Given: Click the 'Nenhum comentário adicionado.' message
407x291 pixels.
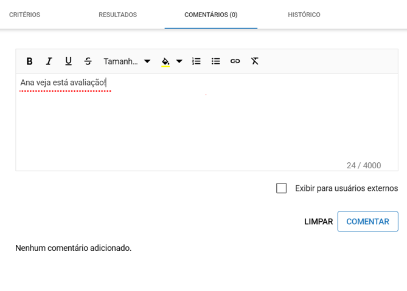Looking at the screenshot, I should click(x=74, y=248).
